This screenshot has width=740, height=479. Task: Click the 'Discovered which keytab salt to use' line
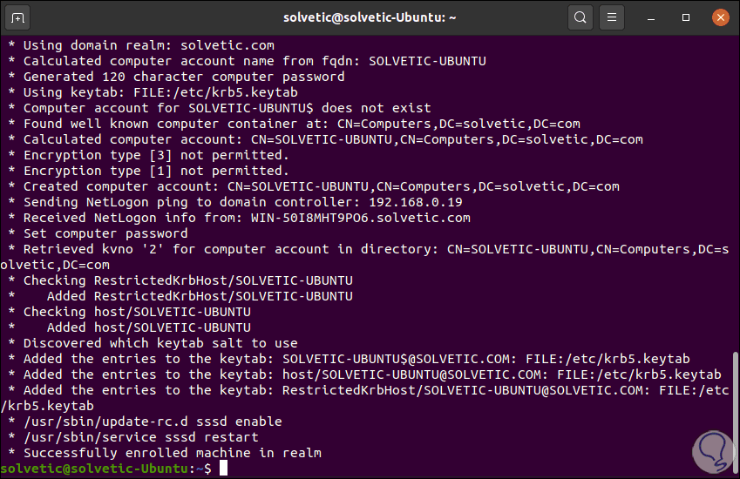click(160, 343)
